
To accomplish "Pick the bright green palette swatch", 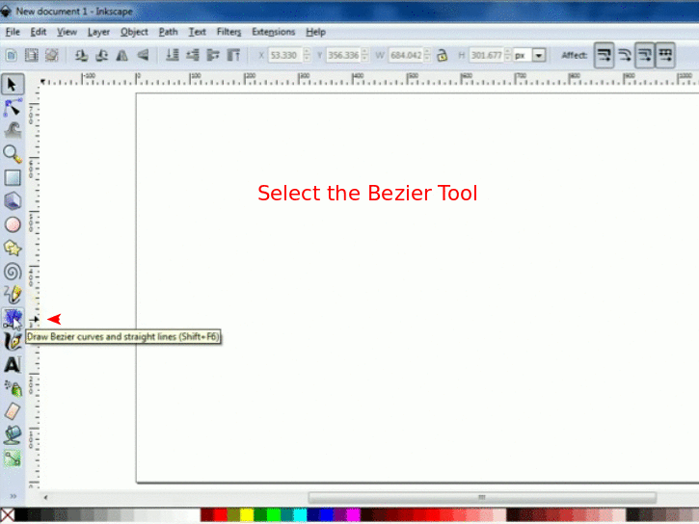I will [x=273, y=515].
